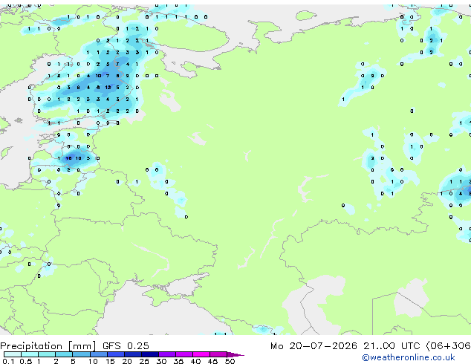The width and height of the screenshot is (471, 364).
Task: Click the 1–2 mm legend color box
Action: [x=47, y=354]
